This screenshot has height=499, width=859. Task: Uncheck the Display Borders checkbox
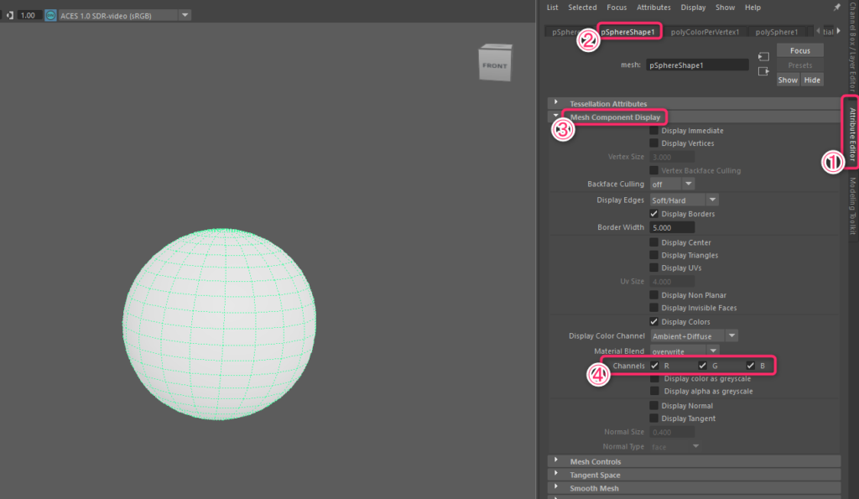pyautogui.click(x=654, y=214)
